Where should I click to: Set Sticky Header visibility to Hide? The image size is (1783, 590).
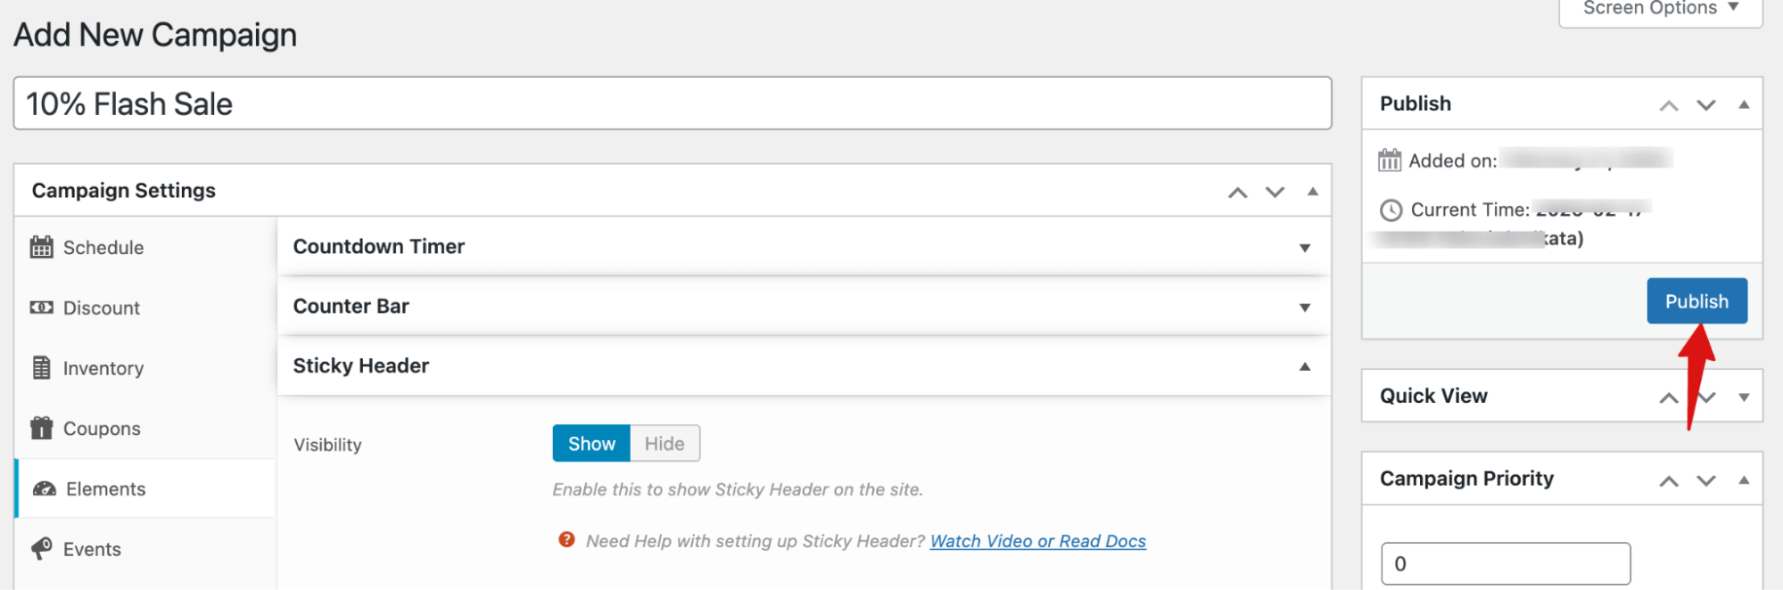pos(664,444)
